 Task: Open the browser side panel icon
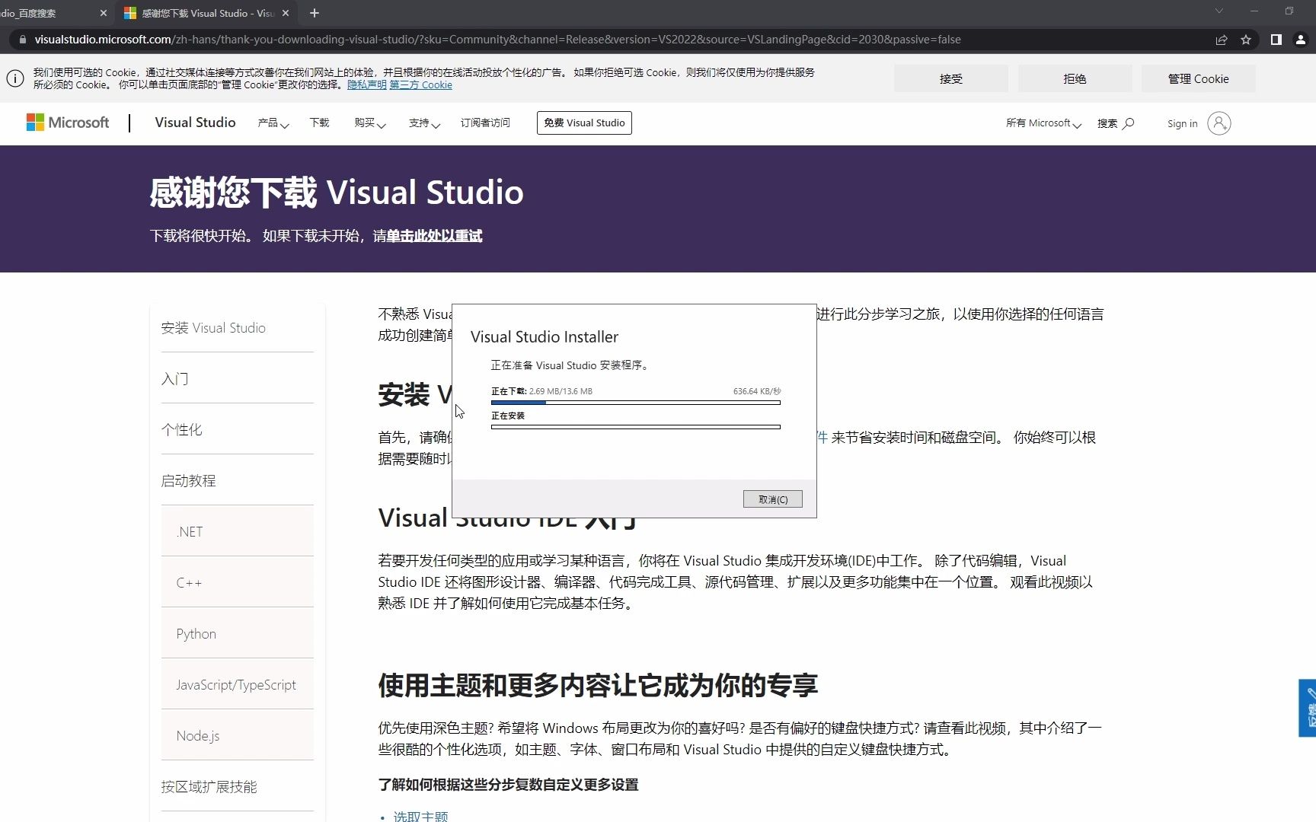[x=1276, y=40]
